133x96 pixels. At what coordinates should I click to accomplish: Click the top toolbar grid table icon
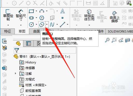tap(95, 3)
